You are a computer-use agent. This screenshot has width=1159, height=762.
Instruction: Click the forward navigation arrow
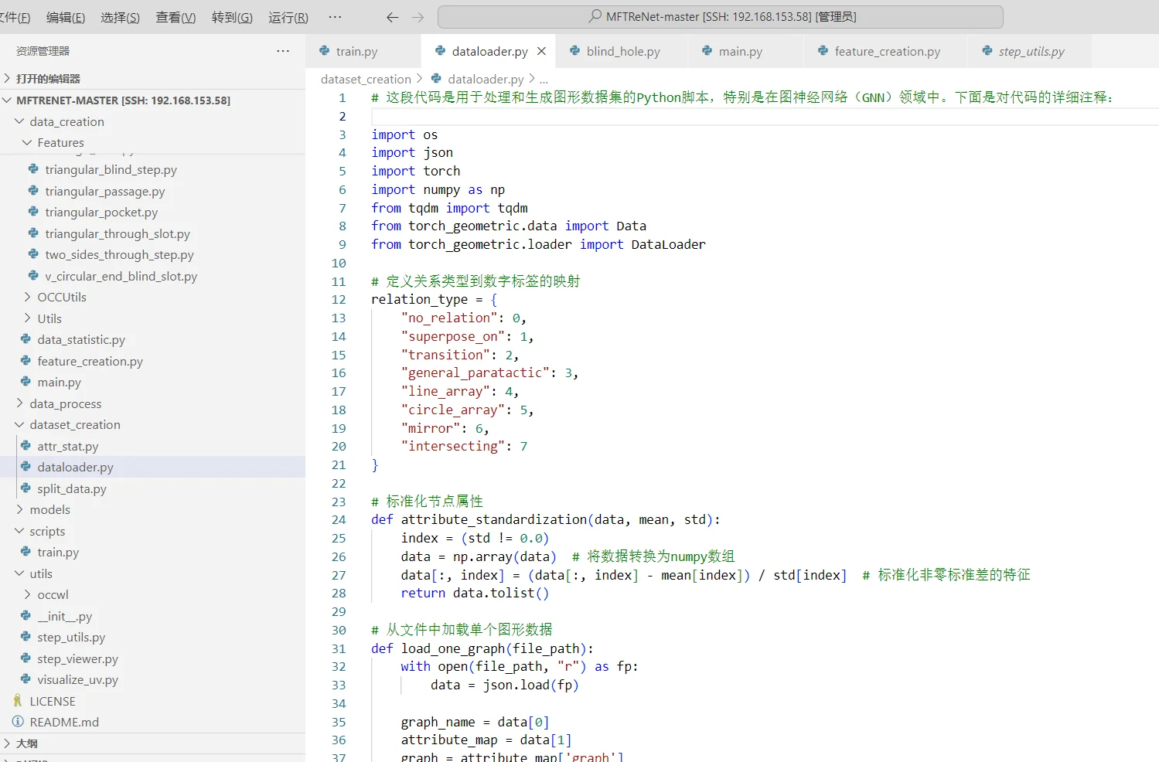coord(418,17)
